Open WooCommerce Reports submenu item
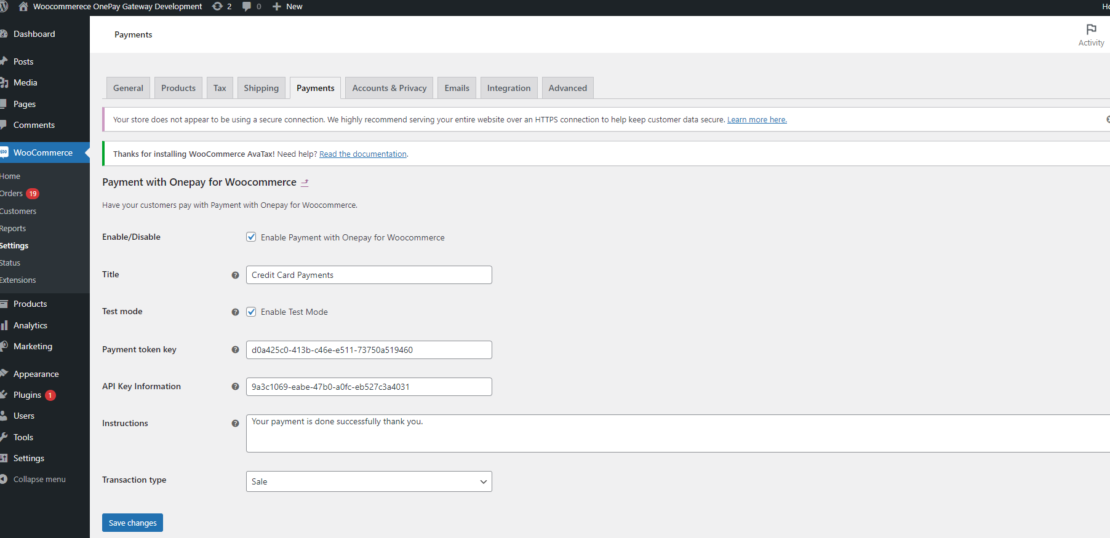The image size is (1110, 538). click(x=13, y=228)
